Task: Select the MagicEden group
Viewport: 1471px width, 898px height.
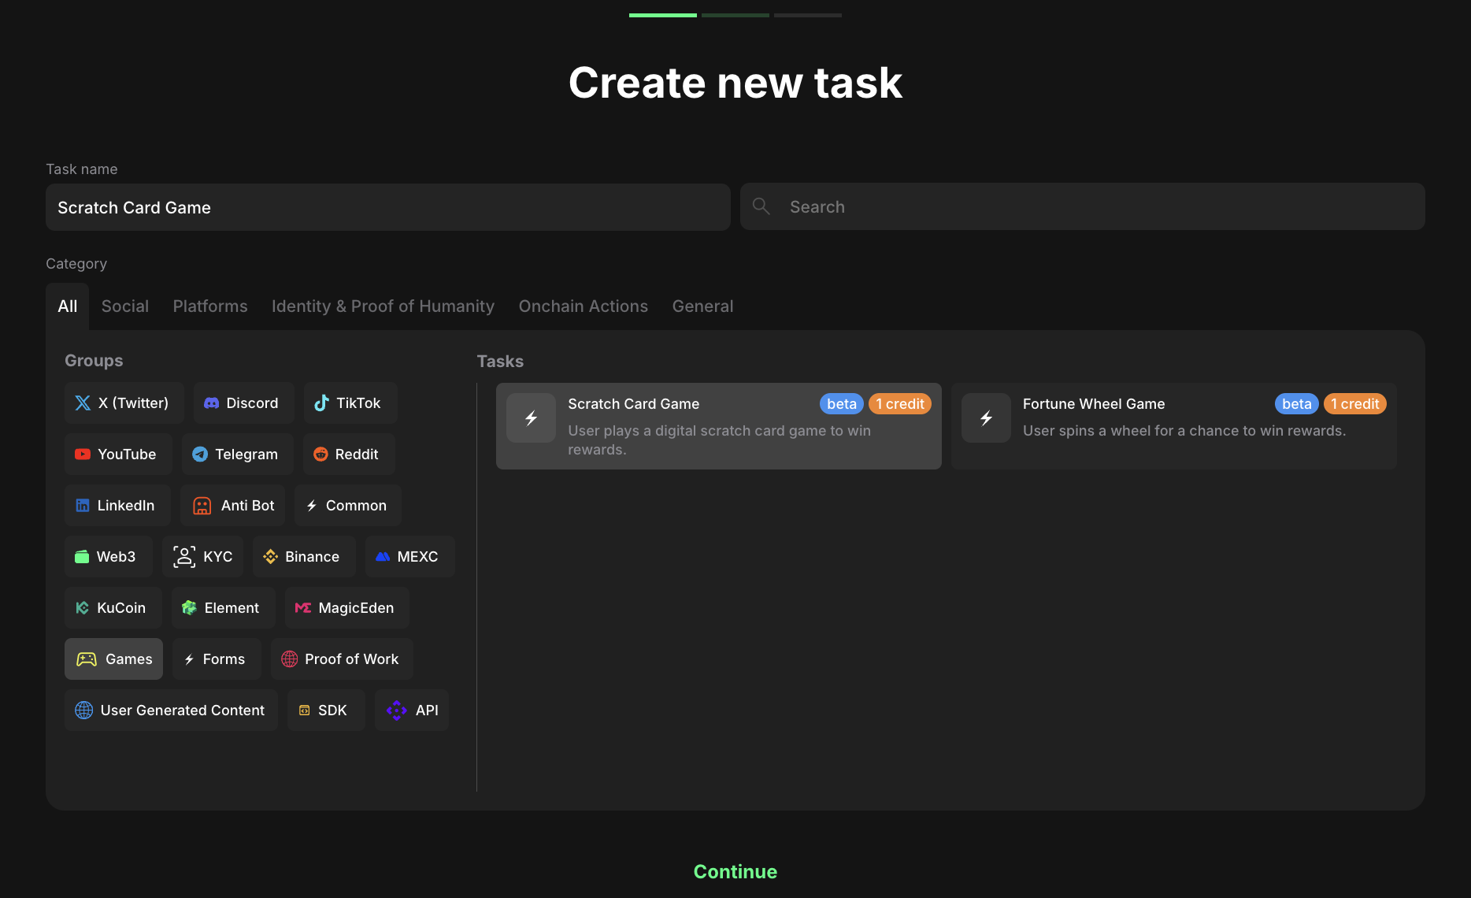Action: (346, 608)
